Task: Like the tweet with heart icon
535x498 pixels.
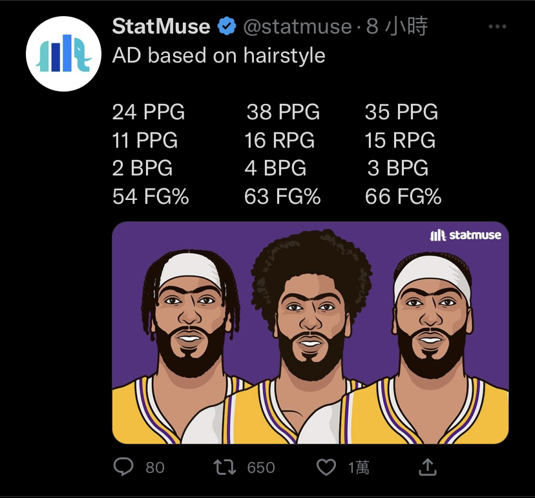Action: pos(326,467)
